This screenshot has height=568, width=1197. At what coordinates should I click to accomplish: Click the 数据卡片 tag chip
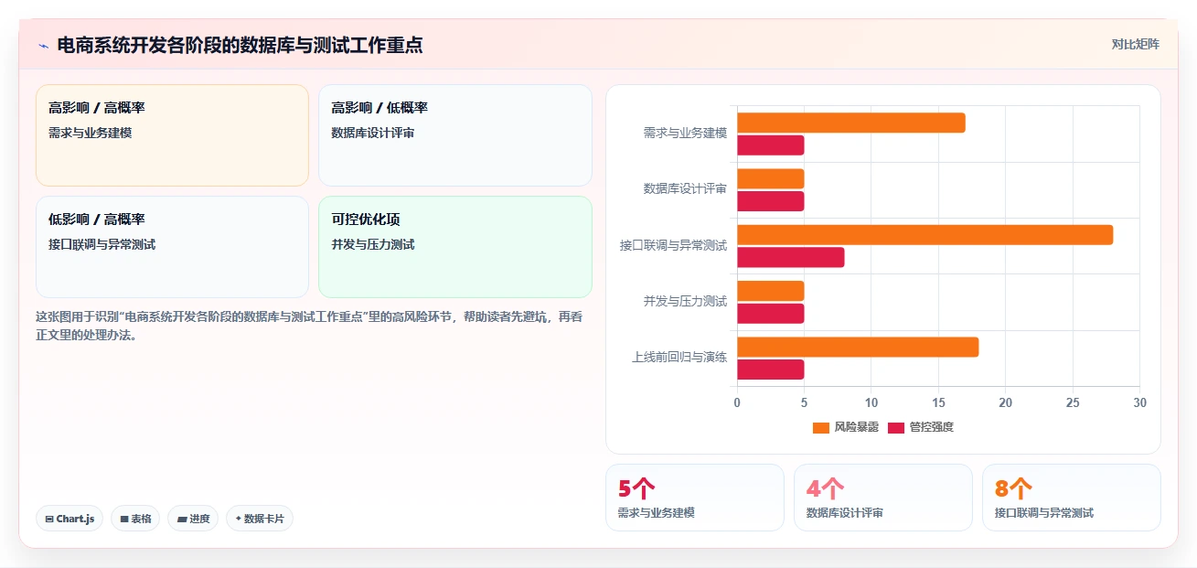260,519
